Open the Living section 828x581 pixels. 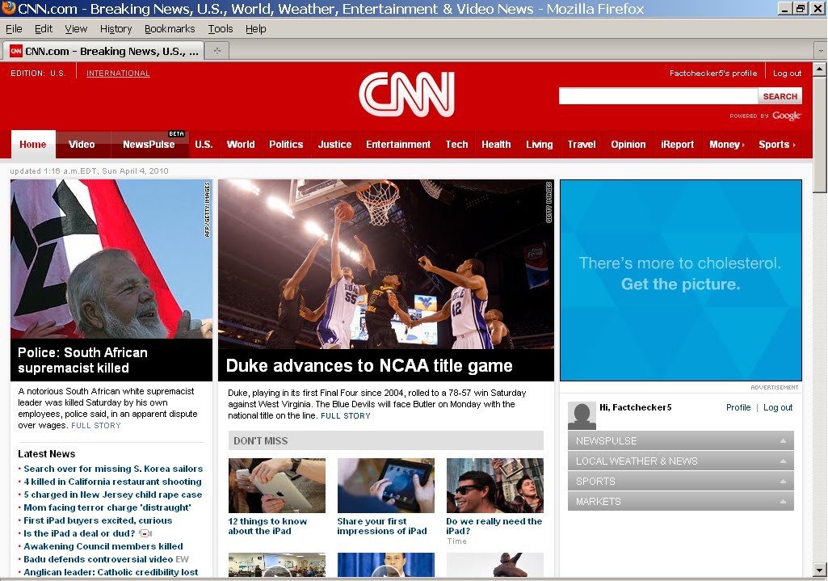539,144
